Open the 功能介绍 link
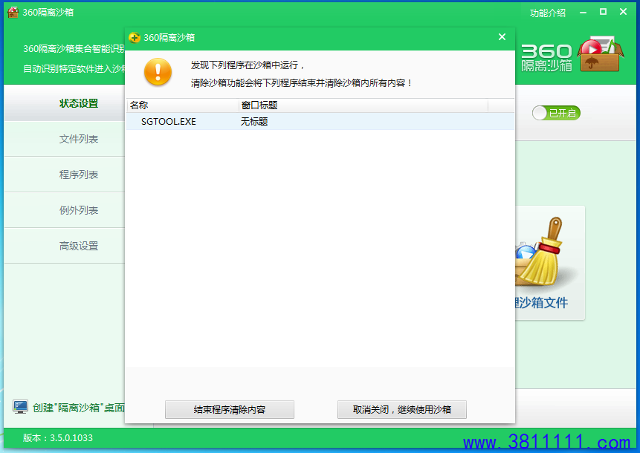This screenshot has width=640, height=453. coord(548,13)
